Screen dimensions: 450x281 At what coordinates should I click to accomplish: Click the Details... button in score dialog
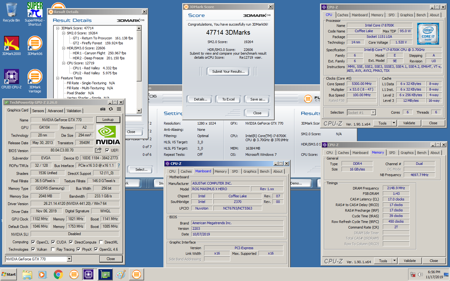[200, 99]
